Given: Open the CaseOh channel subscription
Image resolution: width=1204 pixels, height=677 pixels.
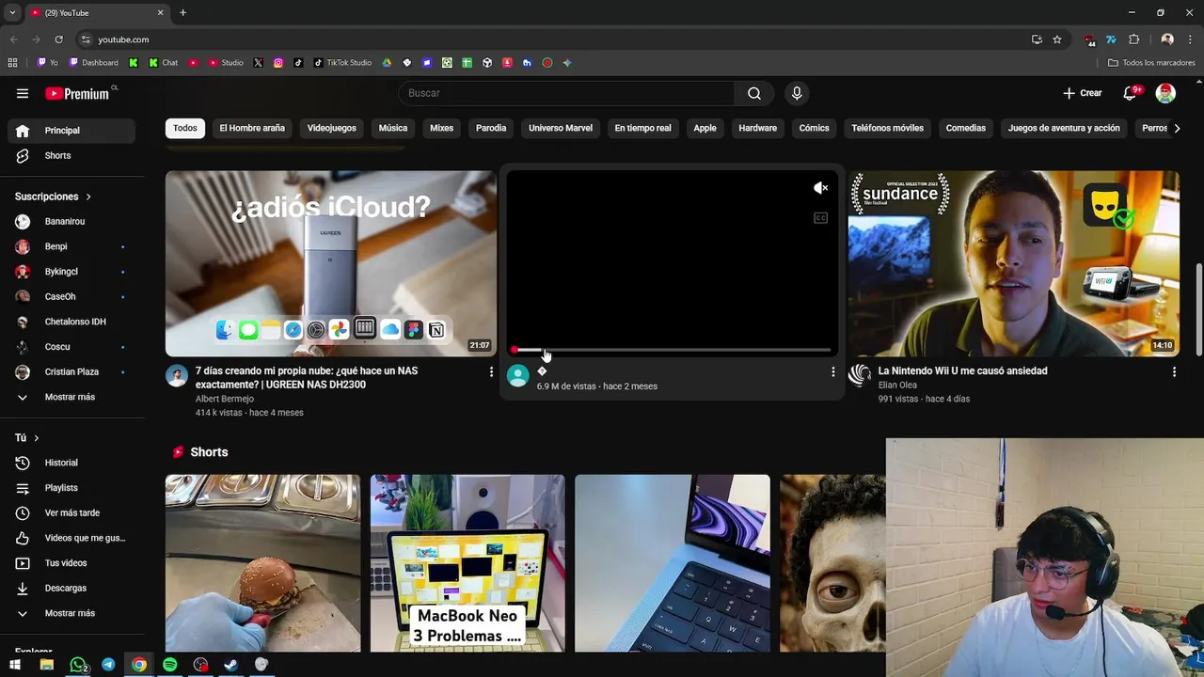Looking at the screenshot, I should 71,296.
